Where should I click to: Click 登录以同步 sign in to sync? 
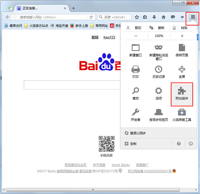pos(159,133)
